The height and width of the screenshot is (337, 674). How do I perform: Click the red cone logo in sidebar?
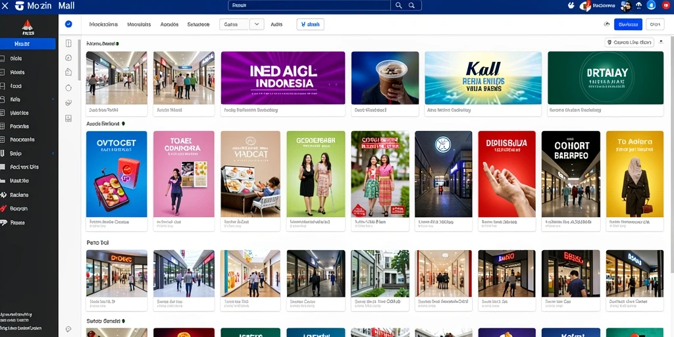(28, 26)
